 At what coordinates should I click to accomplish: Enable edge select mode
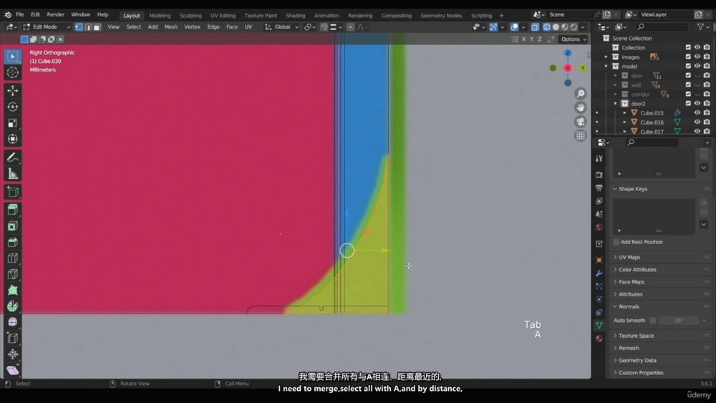tap(88, 27)
